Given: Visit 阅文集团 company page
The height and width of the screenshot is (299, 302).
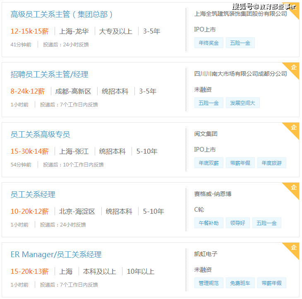Looking at the screenshot, I should coord(206,134).
